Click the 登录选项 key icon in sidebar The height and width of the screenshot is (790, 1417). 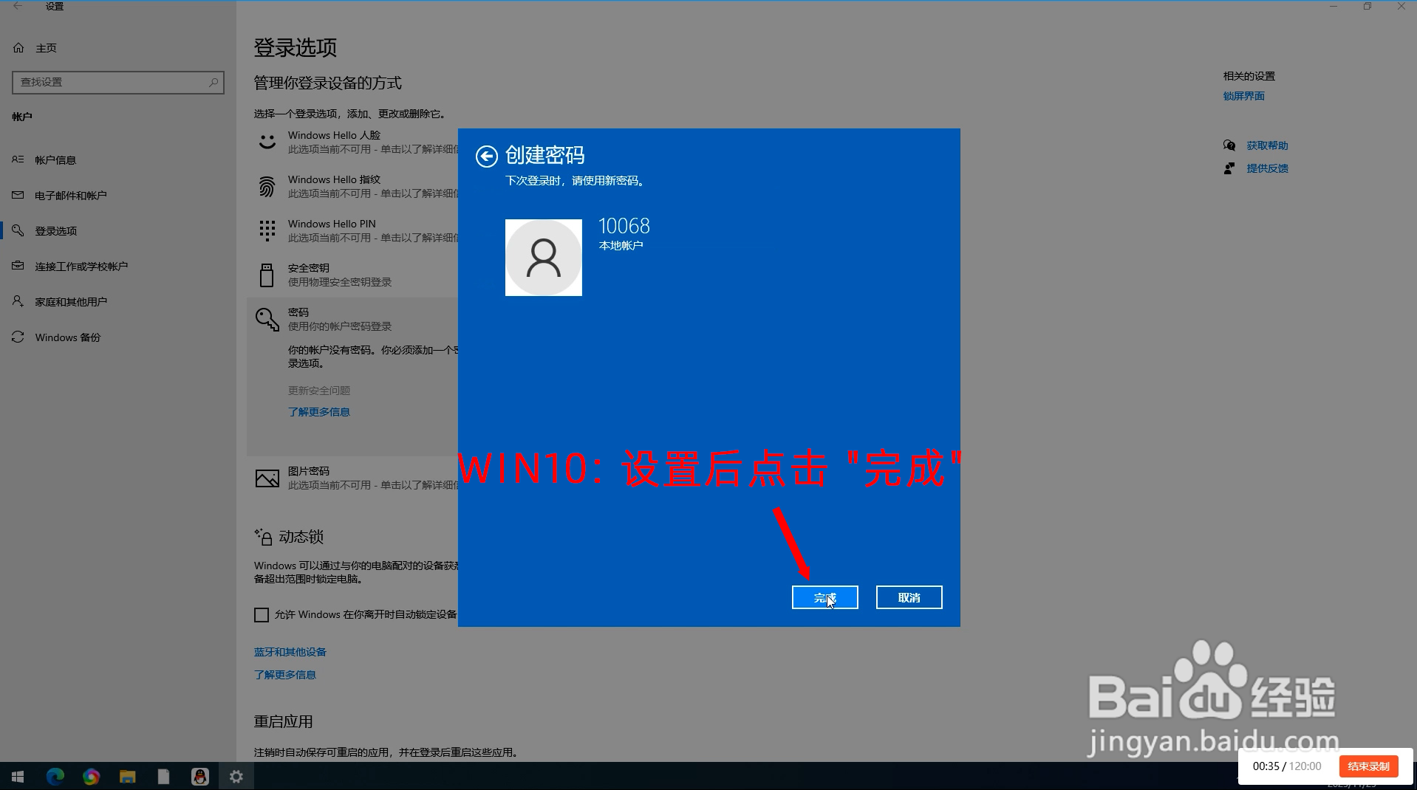point(18,230)
